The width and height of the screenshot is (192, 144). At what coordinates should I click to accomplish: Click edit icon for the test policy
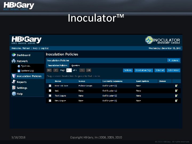click(176, 91)
